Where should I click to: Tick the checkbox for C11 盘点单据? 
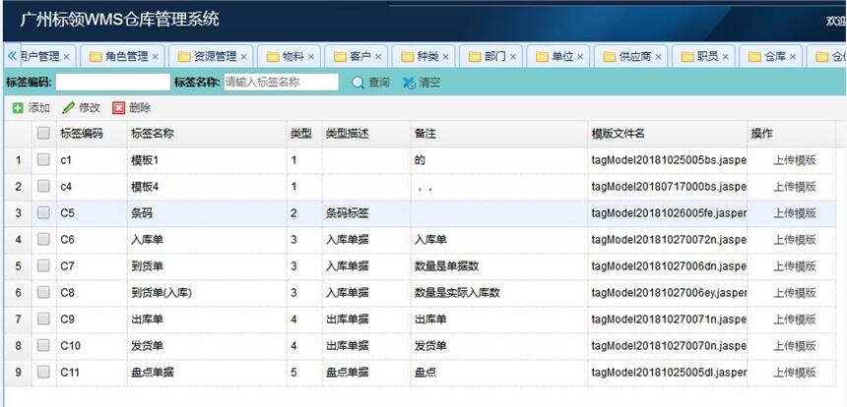(43, 373)
